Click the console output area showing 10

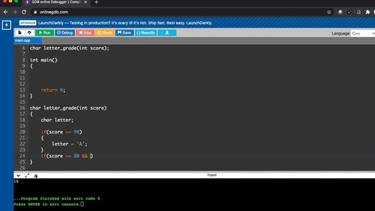[16, 181]
